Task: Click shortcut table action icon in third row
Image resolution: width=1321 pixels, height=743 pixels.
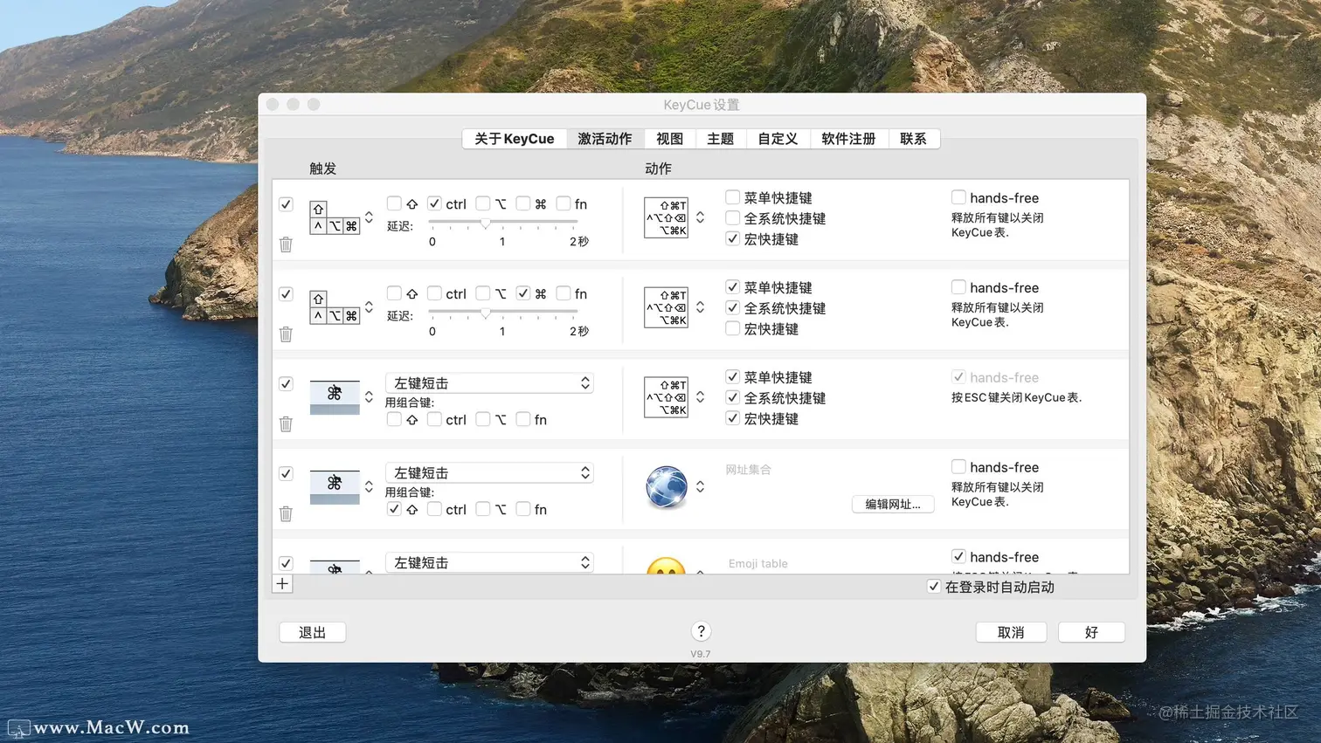Action: click(x=666, y=397)
